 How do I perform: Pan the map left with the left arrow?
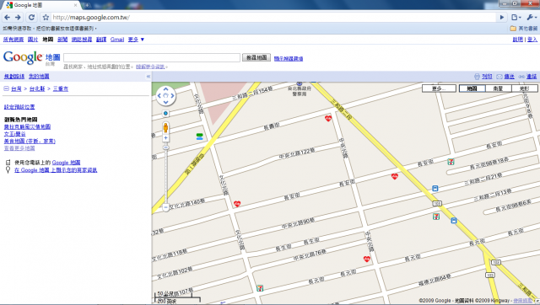coord(159,95)
